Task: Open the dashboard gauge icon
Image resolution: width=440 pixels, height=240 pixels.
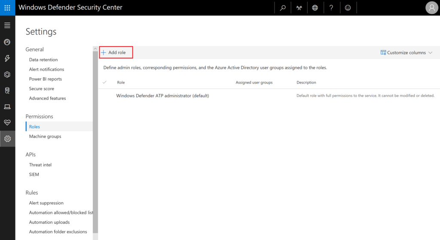Action: (8, 42)
